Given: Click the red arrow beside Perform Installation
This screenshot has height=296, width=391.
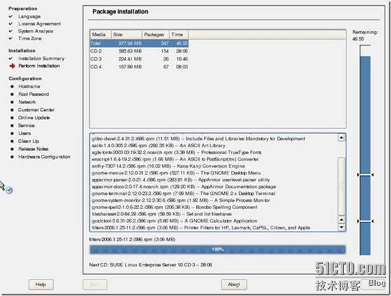Looking at the screenshot, I should point(12,66).
